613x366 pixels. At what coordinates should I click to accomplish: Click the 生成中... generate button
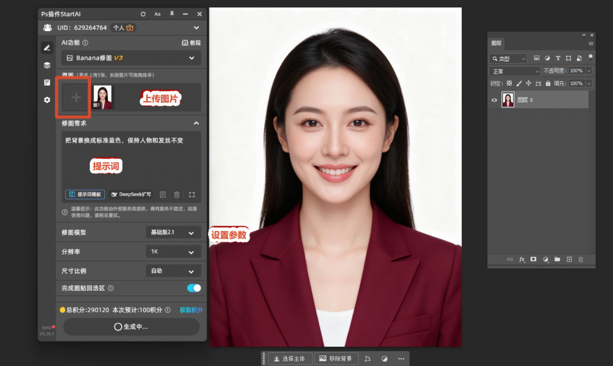pos(131,327)
